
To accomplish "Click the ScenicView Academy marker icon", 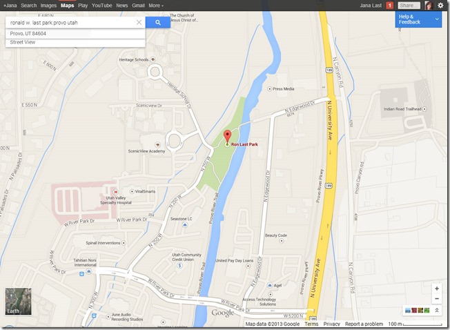I will (157, 144).
